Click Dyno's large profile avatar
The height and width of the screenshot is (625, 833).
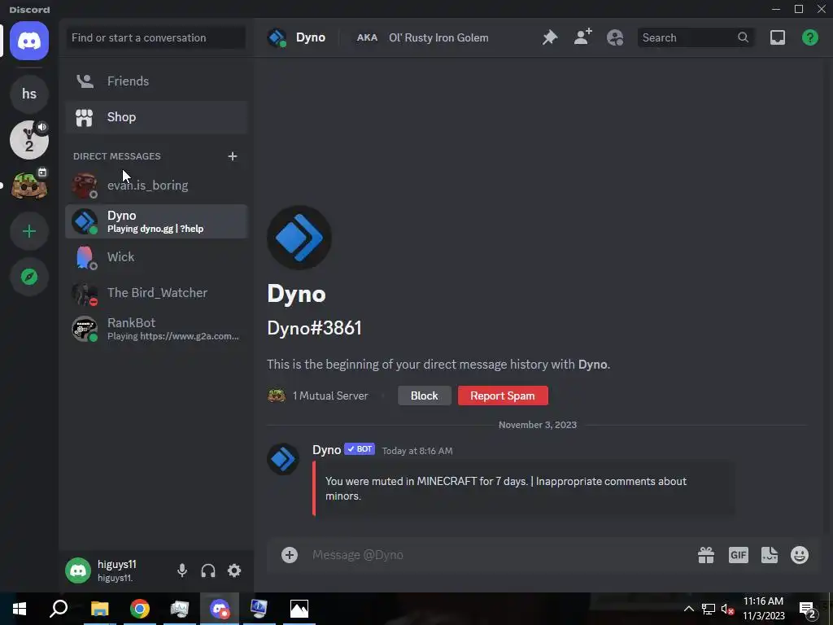point(299,238)
